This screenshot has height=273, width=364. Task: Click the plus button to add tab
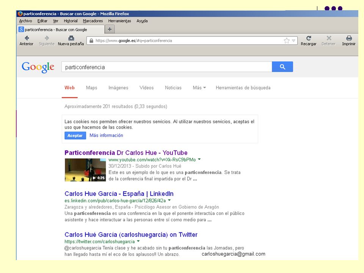110,29
